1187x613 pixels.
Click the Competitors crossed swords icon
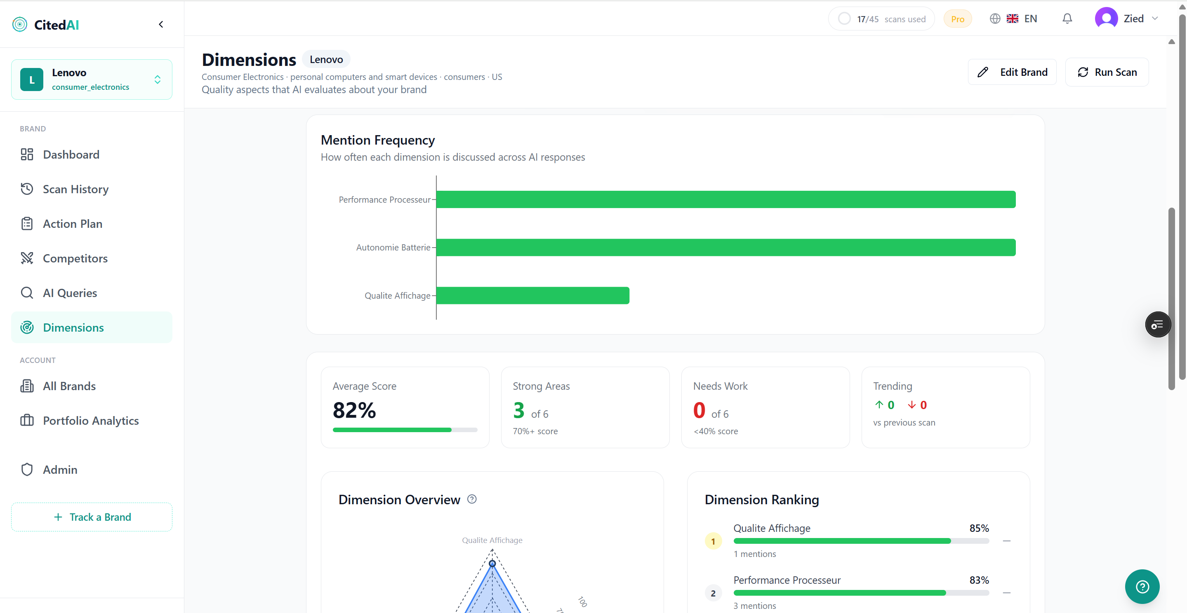click(x=27, y=258)
